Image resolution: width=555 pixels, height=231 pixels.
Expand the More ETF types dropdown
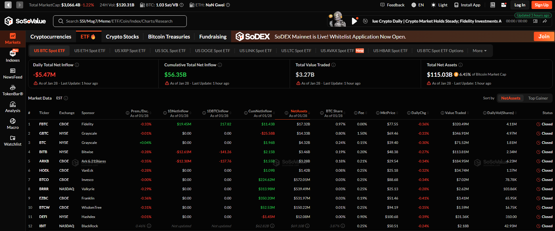click(x=480, y=51)
